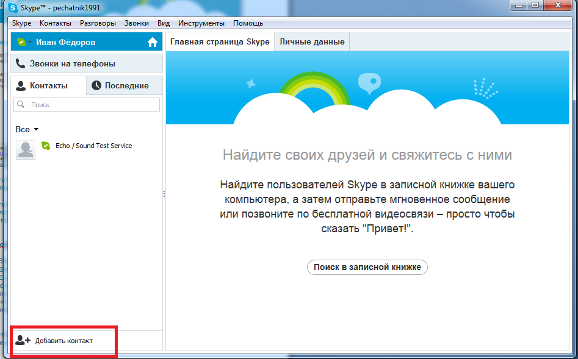Select the Echo / Sound Test Service avatar
Viewport: 578px width, 359px height.
[26, 150]
